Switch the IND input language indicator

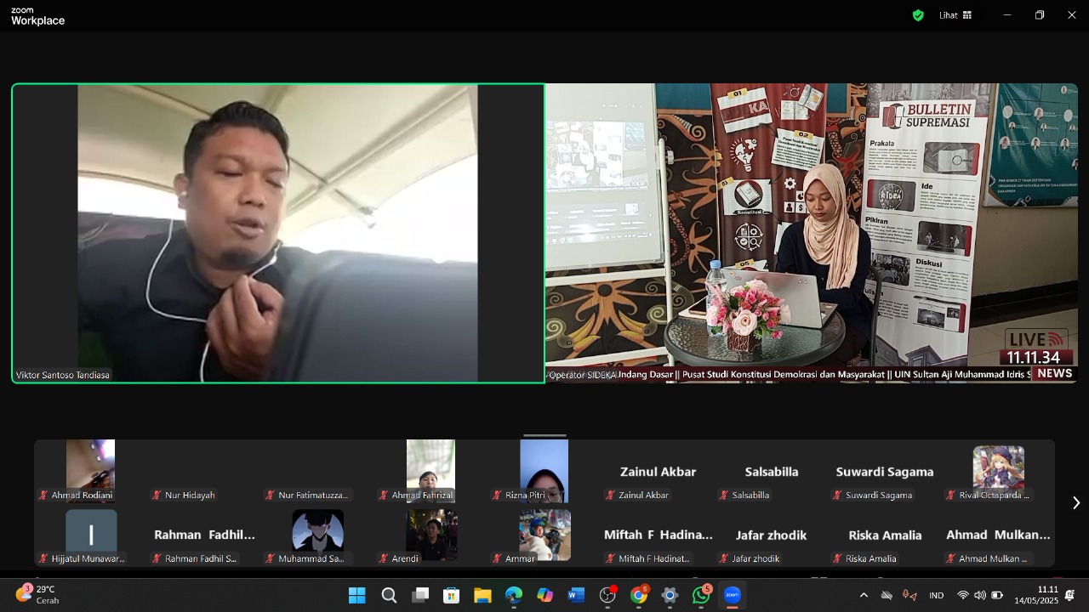coord(936,595)
